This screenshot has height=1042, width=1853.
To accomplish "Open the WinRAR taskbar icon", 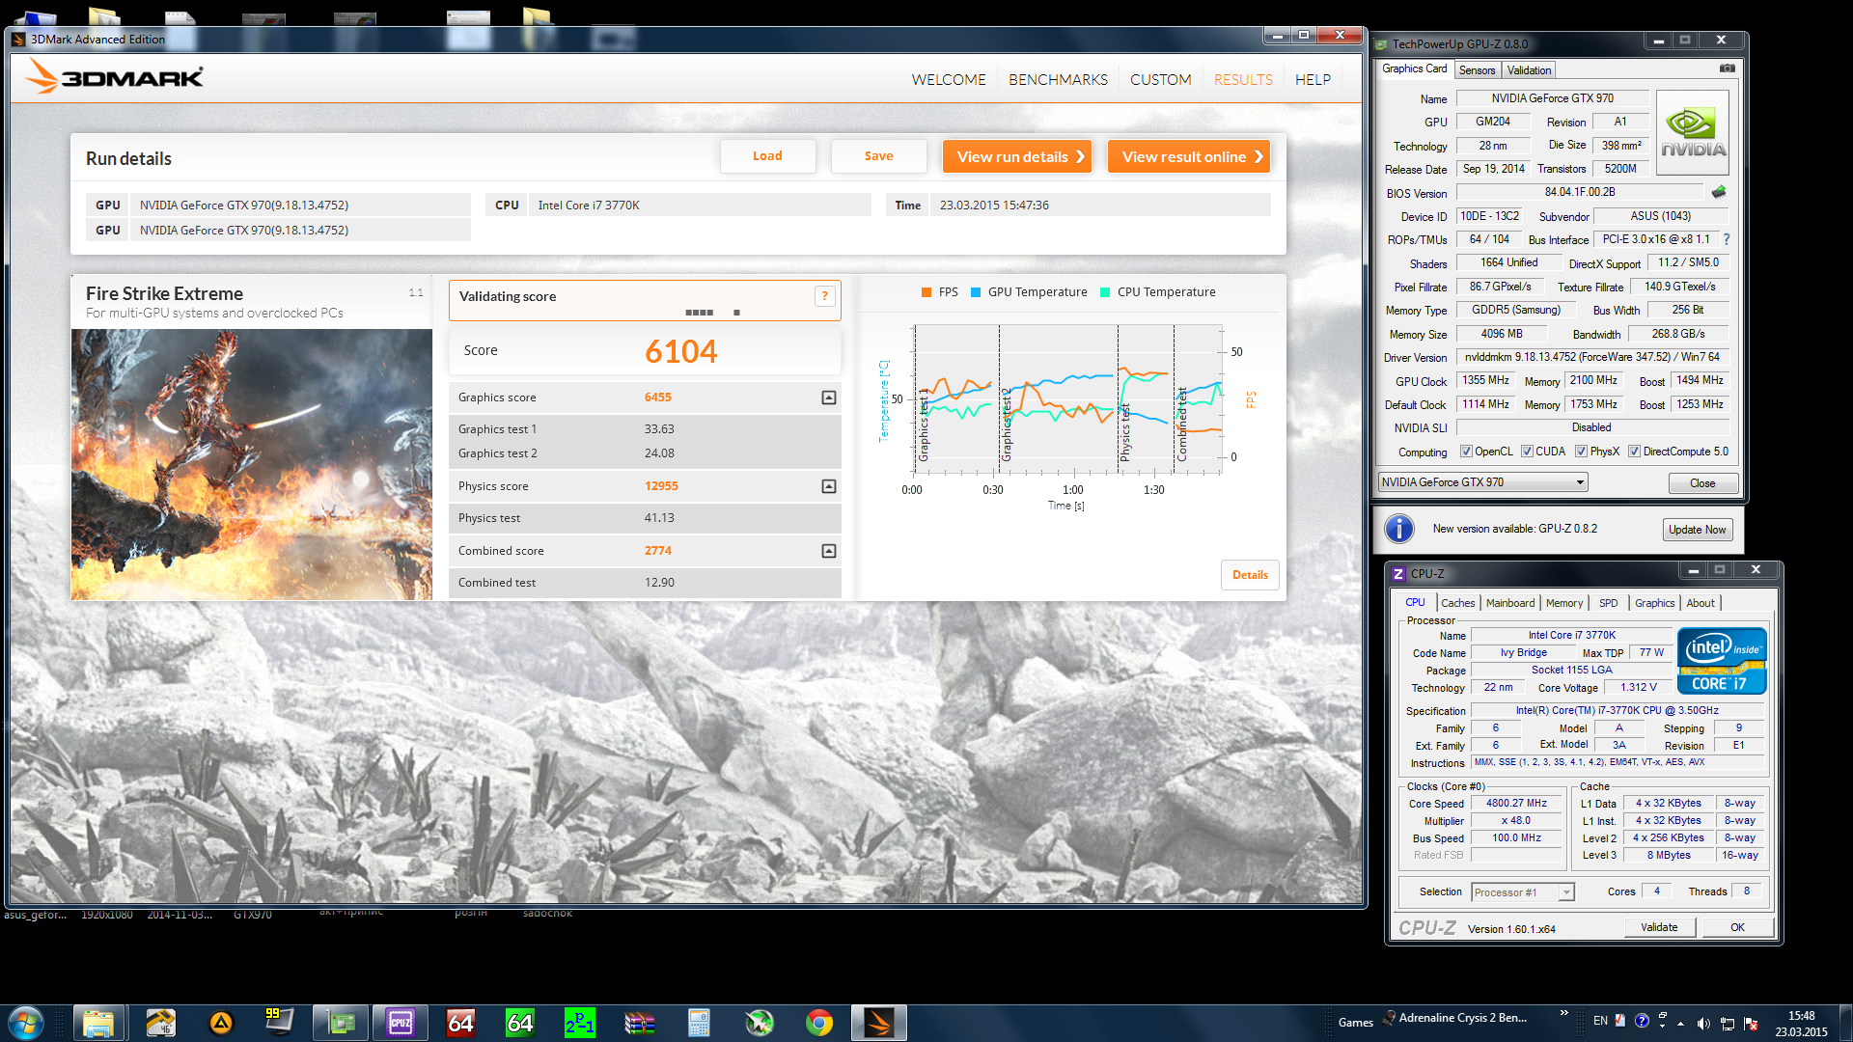I will [639, 1023].
